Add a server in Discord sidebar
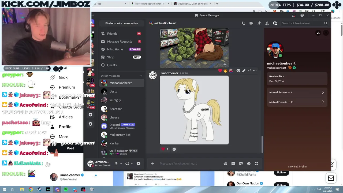343x193 pixels. (91, 115)
